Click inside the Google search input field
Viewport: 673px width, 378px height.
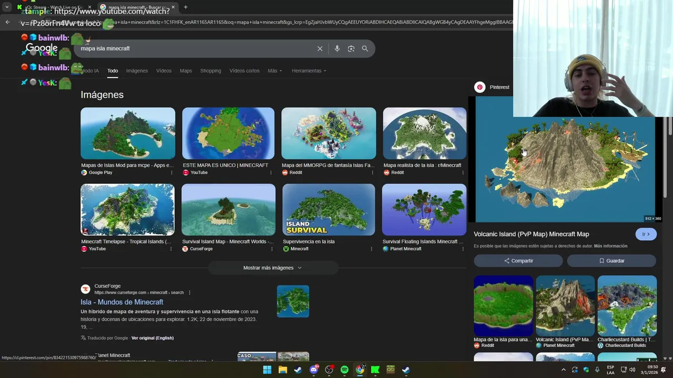(x=195, y=48)
